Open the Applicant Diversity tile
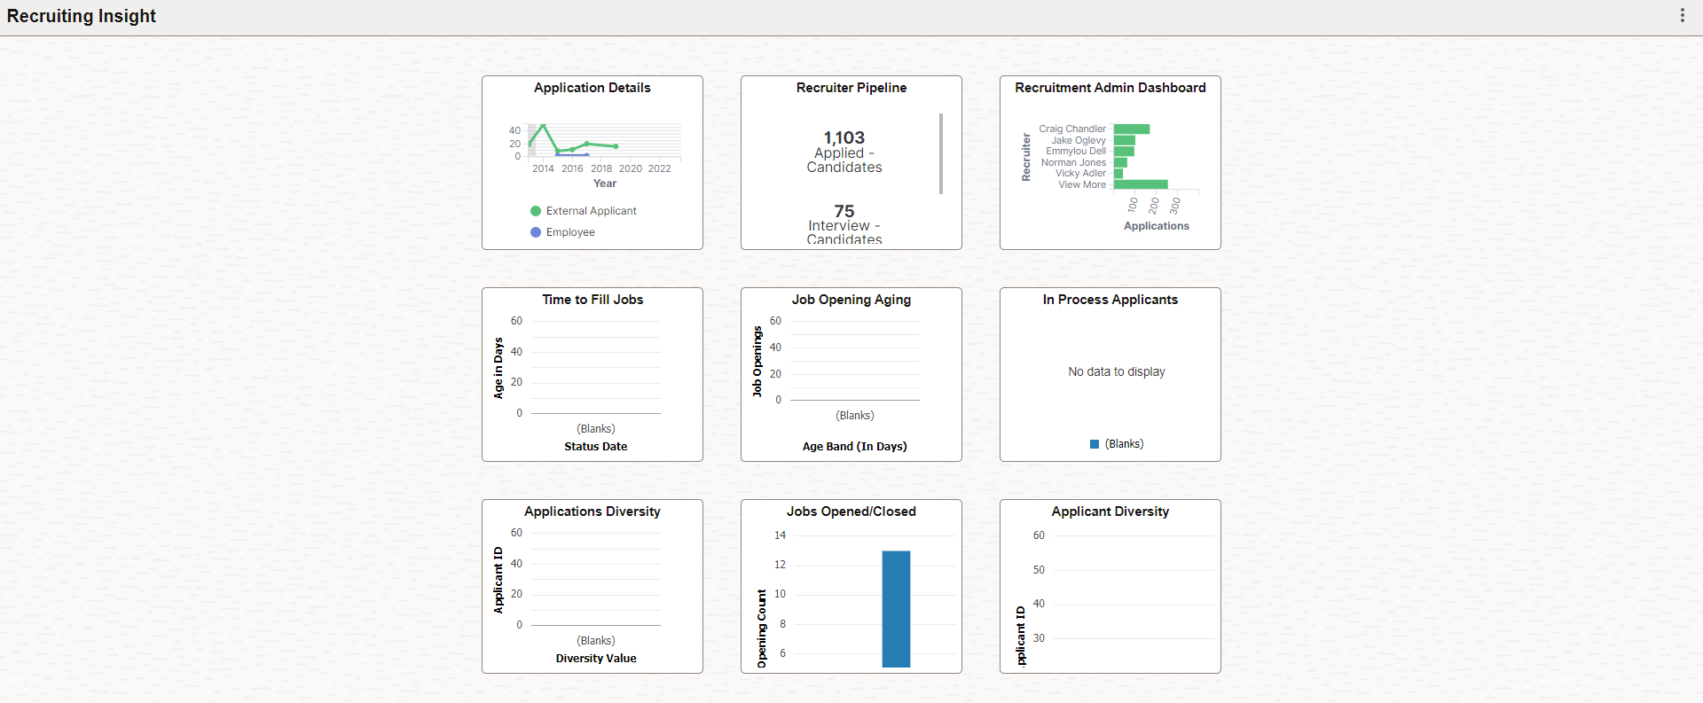The width and height of the screenshot is (1703, 703). click(1110, 586)
